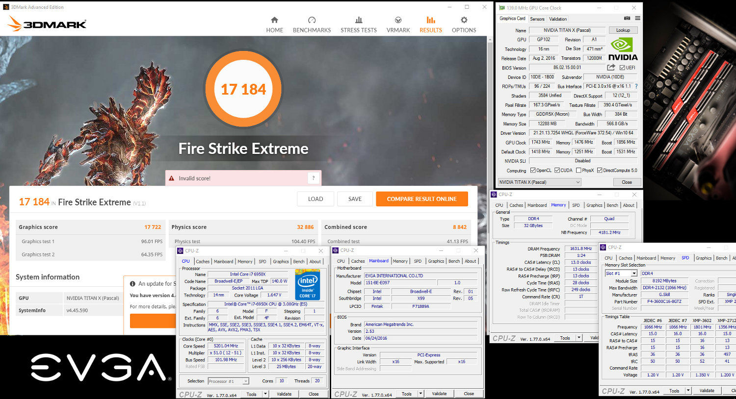The height and width of the screenshot is (399, 736).
Task: Switch to the Sensors tab in GPU-Z
Action: (x=537, y=19)
